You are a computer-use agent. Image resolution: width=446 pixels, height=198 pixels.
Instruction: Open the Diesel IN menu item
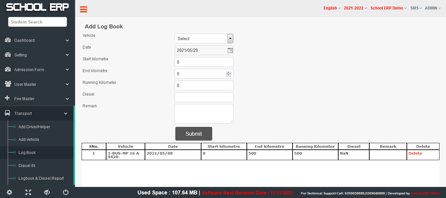pyautogui.click(x=27, y=166)
